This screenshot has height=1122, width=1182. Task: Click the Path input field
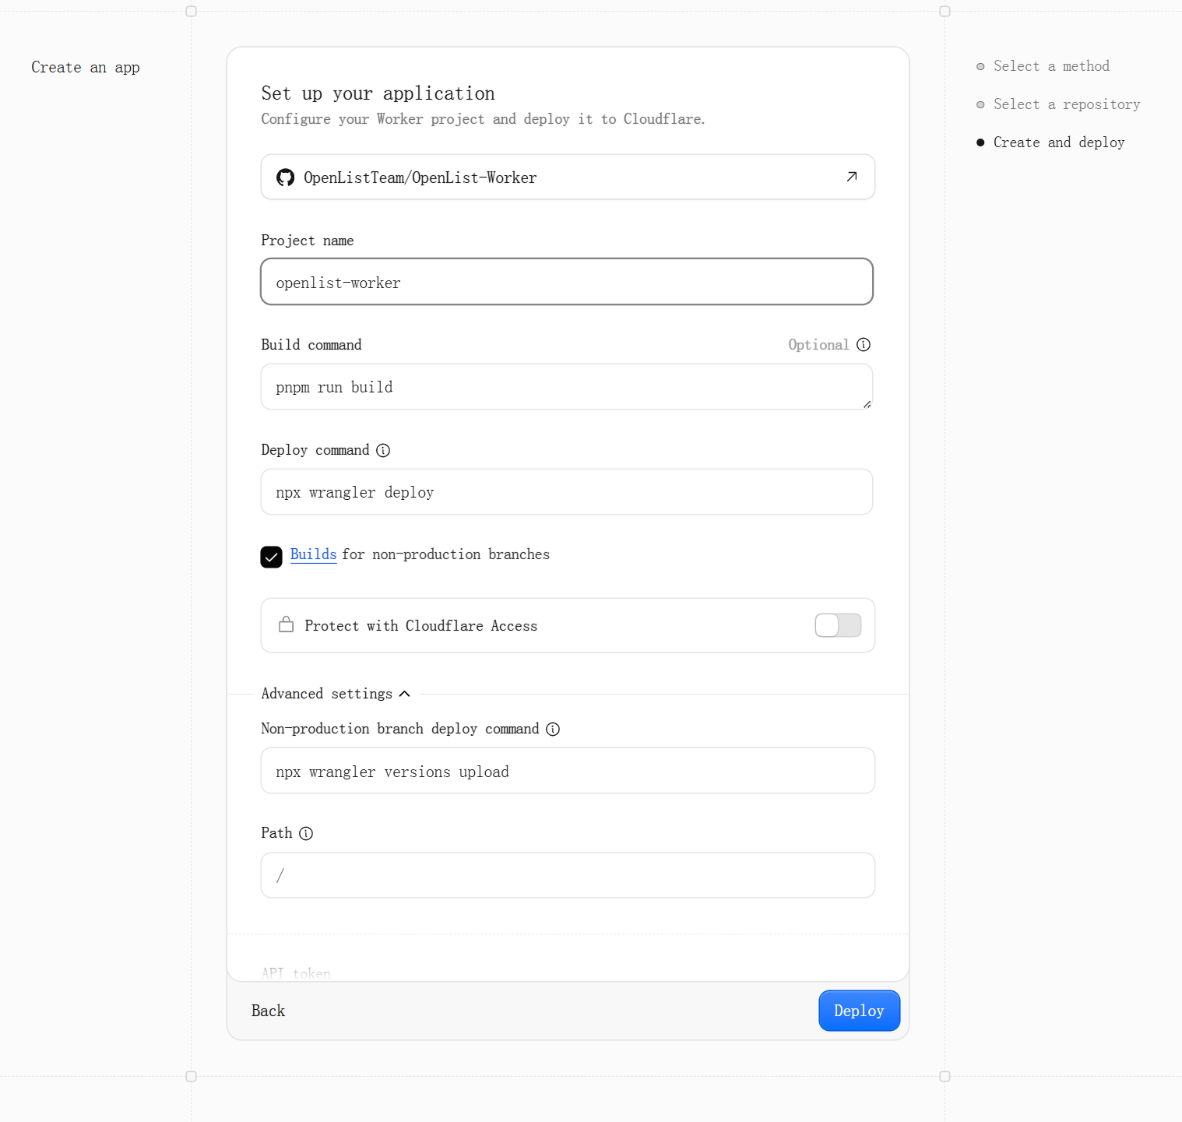(x=568, y=875)
